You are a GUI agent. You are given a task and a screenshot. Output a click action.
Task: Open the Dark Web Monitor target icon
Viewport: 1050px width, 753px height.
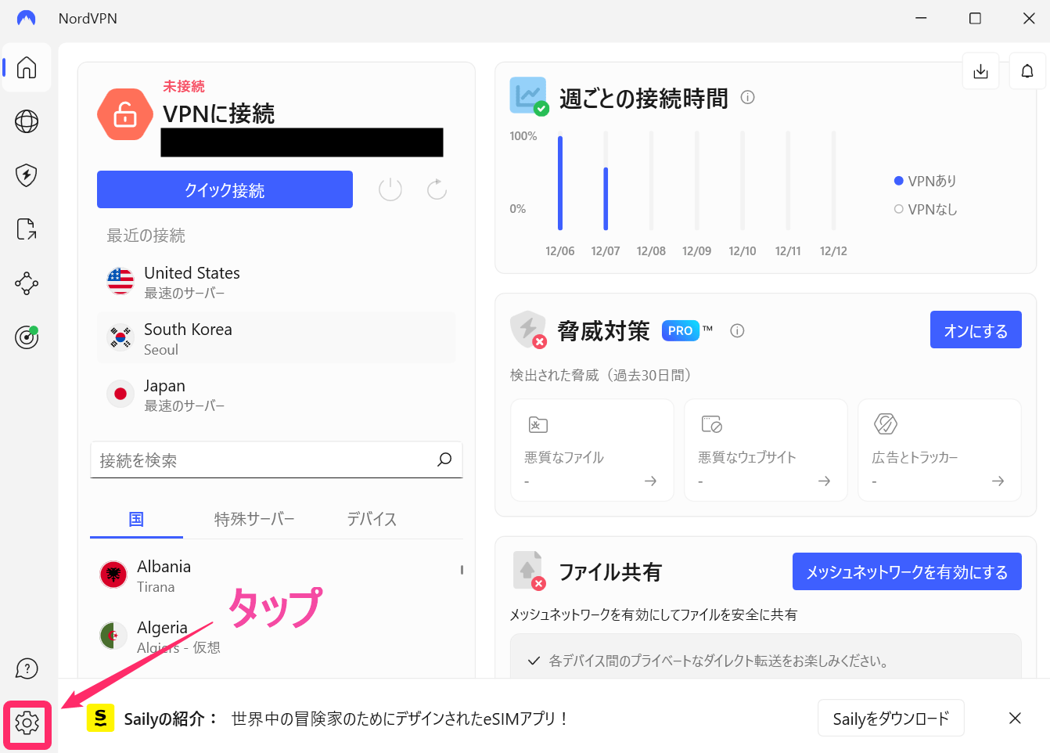click(27, 337)
